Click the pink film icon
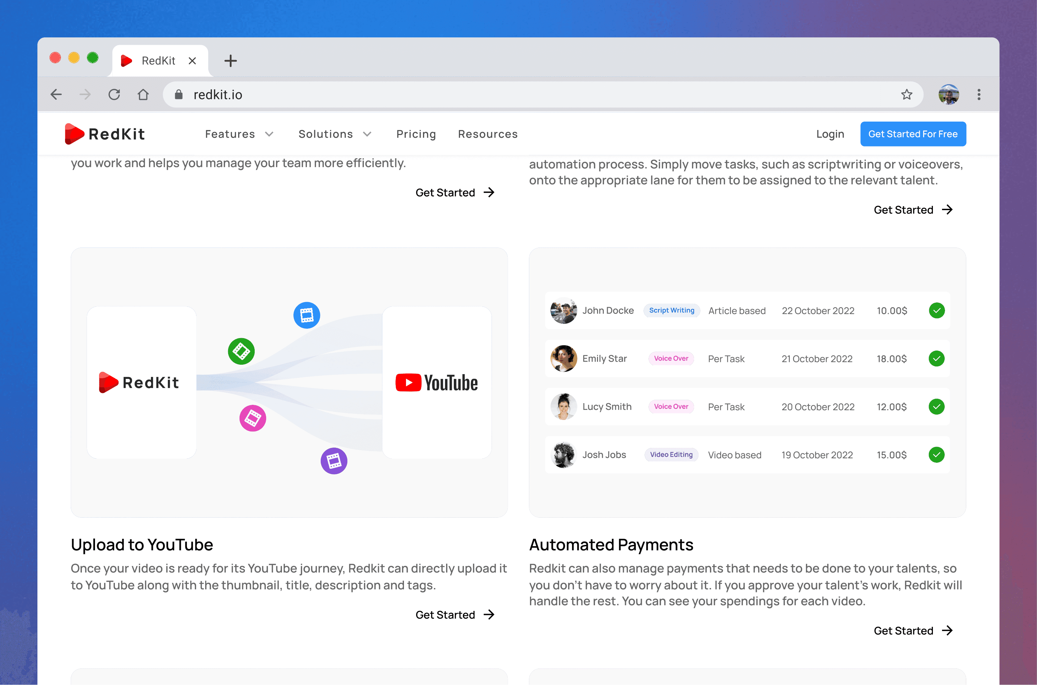Image resolution: width=1037 pixels, height=685 pixels. coord(253,419)
